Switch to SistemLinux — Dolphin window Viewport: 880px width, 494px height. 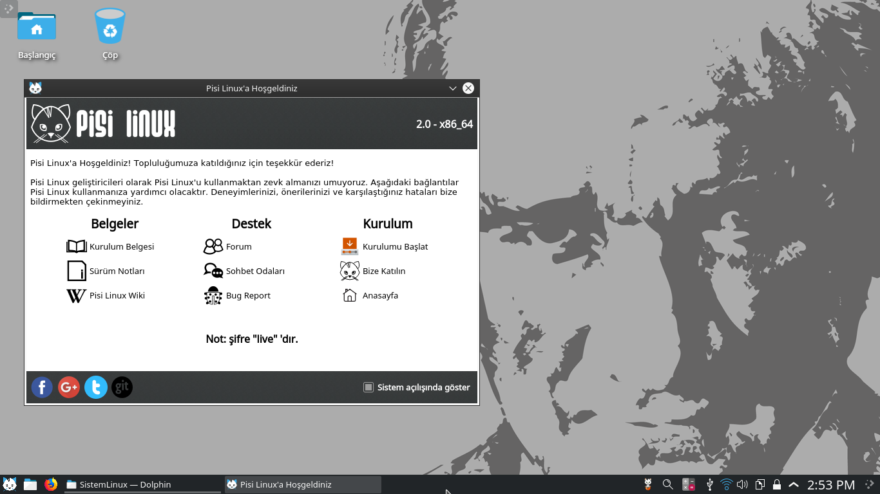[142, 484]
